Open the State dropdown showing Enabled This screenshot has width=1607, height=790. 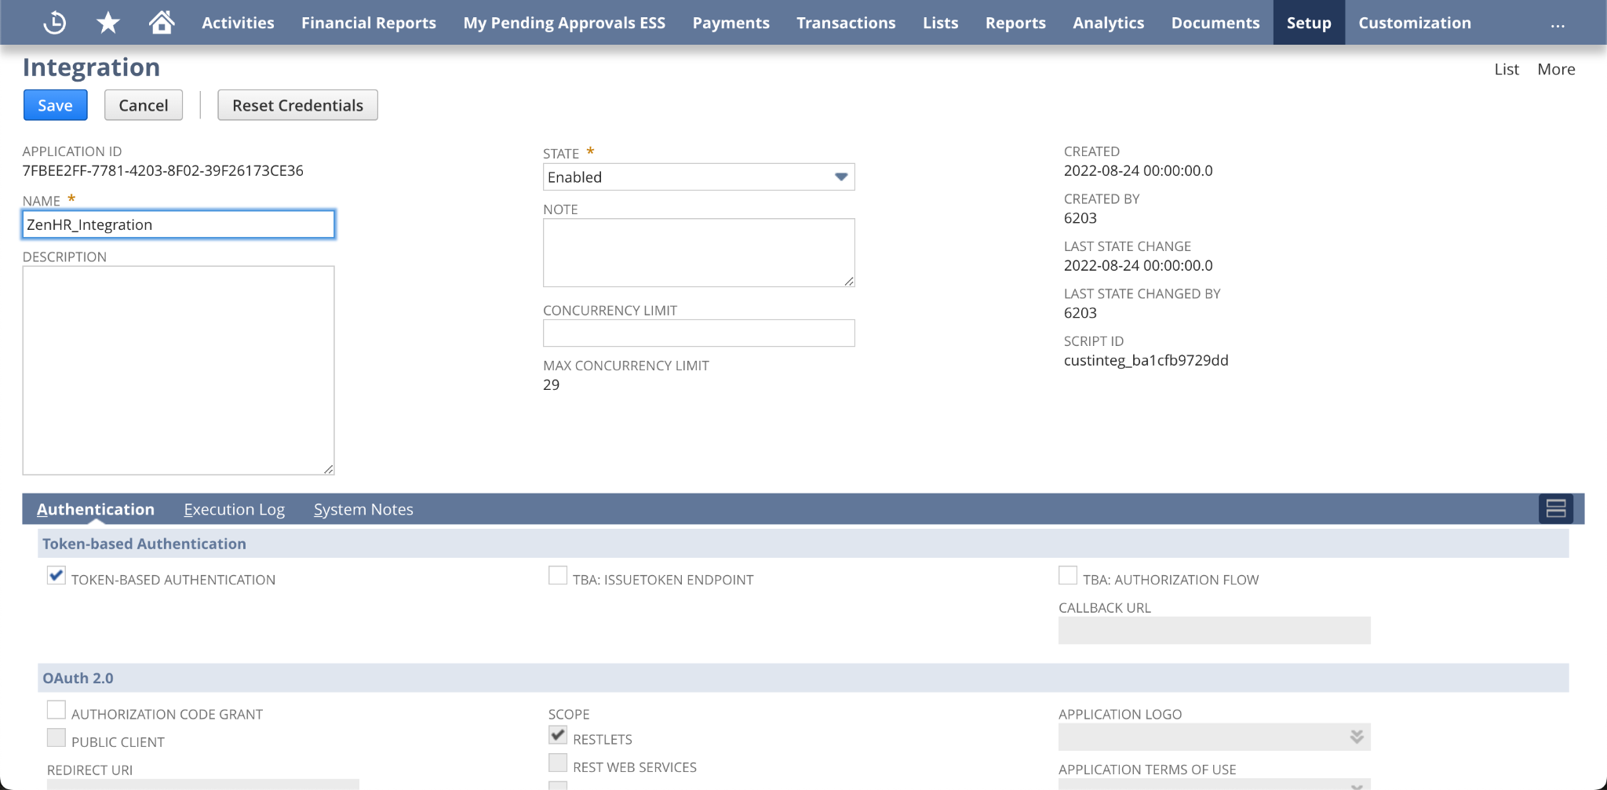[x=840, y=177]
